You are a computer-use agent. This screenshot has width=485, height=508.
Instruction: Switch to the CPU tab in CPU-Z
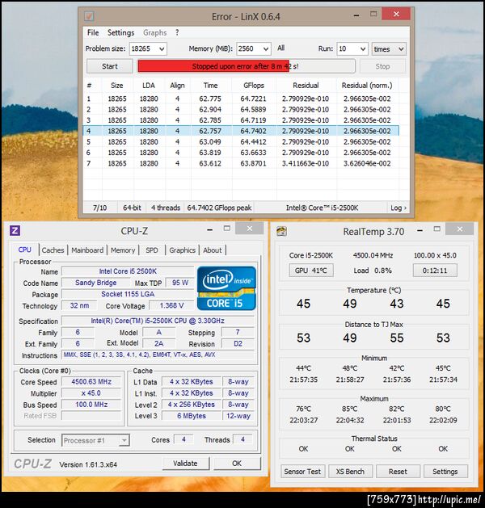tap(24, 250)
